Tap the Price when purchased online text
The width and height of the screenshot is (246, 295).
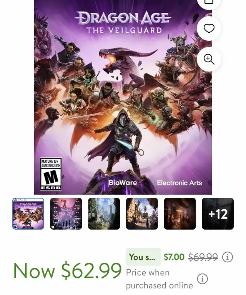160,279
